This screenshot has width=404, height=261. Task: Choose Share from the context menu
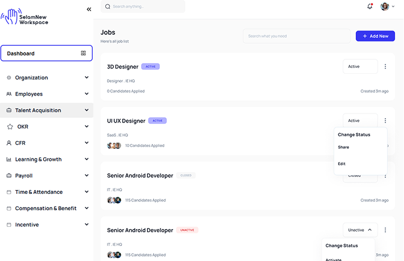343,147
